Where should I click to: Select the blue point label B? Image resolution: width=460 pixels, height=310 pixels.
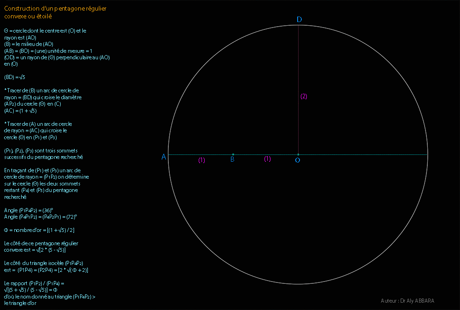click(x=232, y=159)
